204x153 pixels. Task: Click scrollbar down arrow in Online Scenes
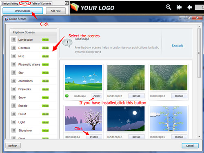[x=199, y=137]
